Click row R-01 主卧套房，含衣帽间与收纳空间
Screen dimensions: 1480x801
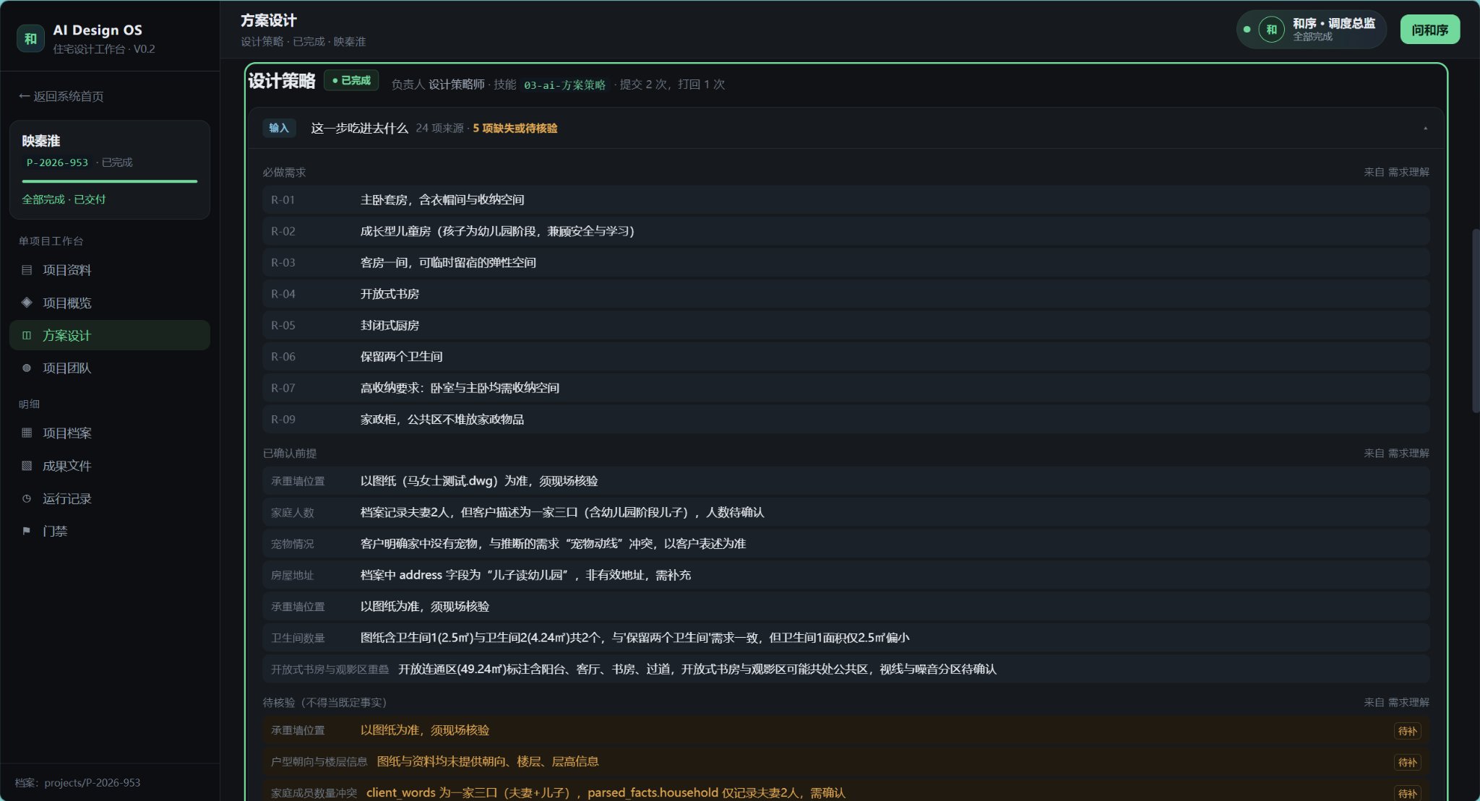846,200
